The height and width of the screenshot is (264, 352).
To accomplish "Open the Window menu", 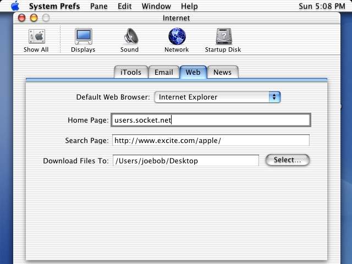I will [x=156, y=6].
